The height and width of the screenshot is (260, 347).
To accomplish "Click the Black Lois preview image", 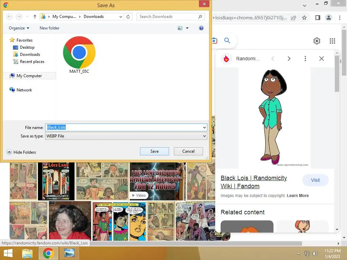I will (274, 117).
